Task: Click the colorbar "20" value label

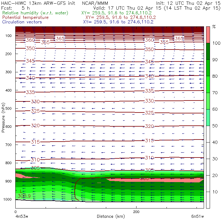Action: (x=215, y=175)
